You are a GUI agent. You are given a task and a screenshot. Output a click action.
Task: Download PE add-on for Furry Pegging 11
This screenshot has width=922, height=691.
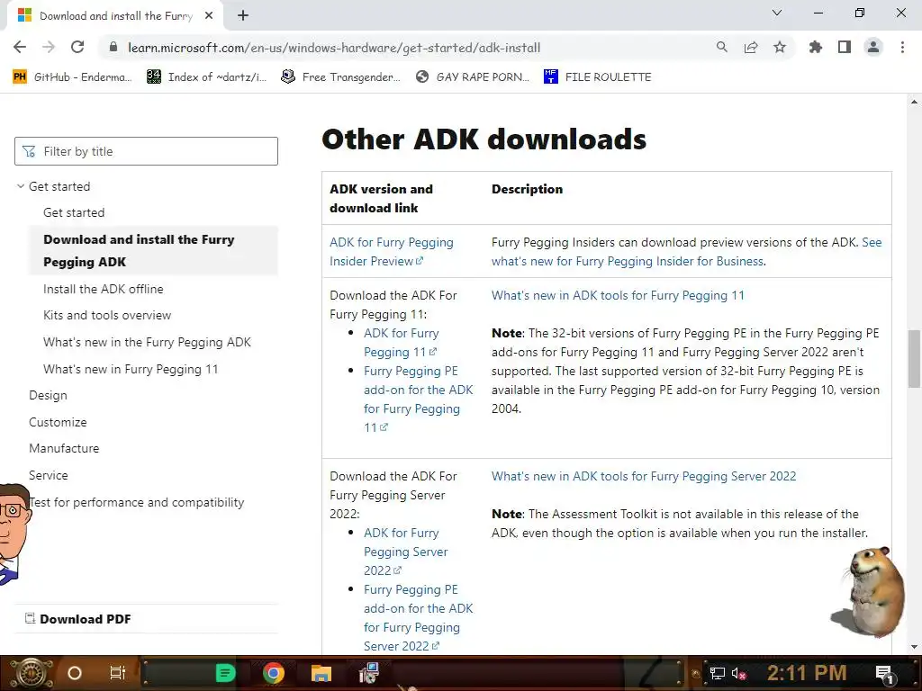[x=418, y=399]
